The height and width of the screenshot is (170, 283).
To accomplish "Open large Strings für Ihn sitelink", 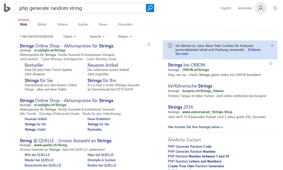I will (102, 80).
